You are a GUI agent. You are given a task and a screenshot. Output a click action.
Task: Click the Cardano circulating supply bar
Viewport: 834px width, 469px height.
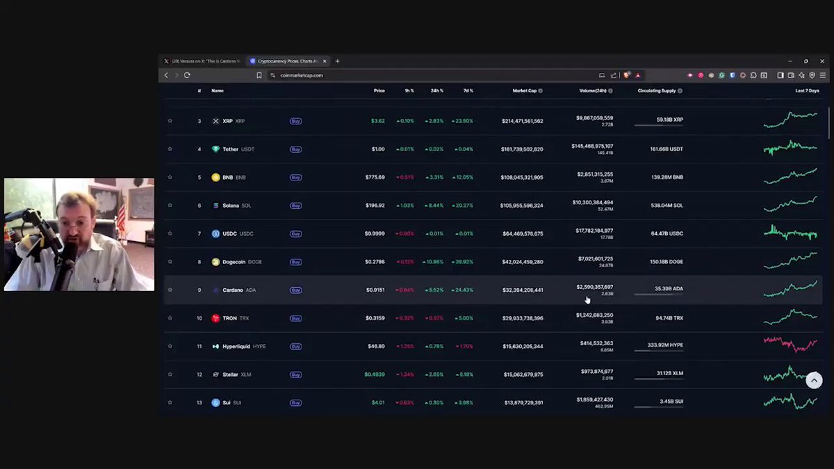[659, 295]
